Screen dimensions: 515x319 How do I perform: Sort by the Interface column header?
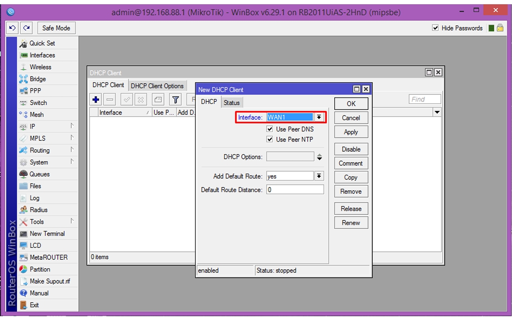tap(125, 113)
